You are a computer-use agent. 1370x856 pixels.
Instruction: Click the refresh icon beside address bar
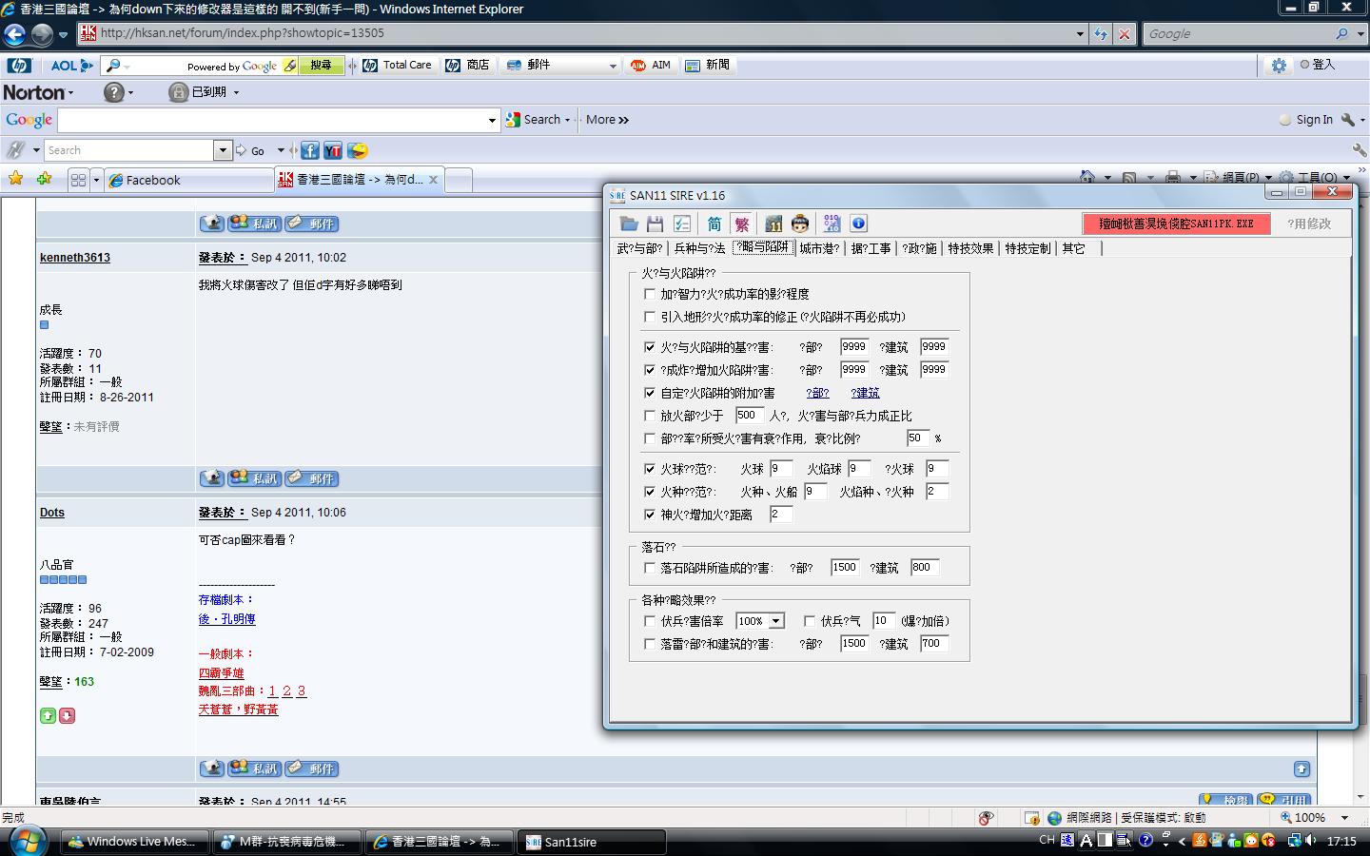pyautogui.click(x=1101, y=33)
